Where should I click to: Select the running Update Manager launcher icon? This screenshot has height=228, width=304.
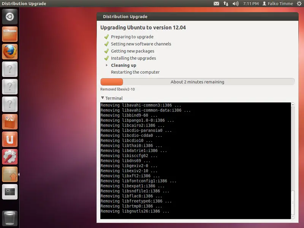10,174
